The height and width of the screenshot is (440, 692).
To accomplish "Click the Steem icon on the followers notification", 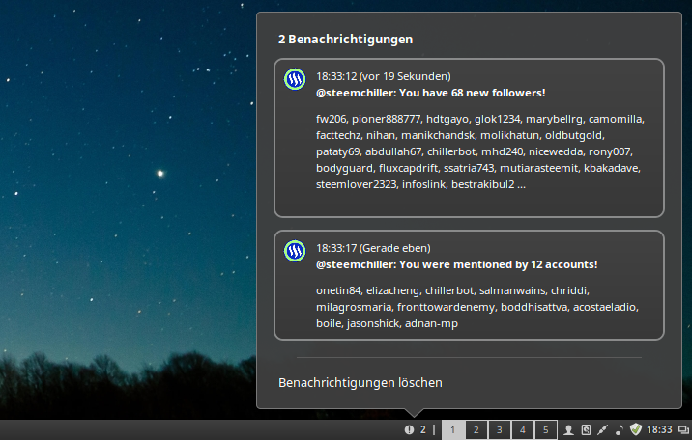I will [x=295, y=79].
